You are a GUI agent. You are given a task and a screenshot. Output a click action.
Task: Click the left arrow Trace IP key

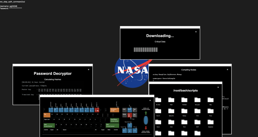pyautogui.click(x=124, y=131)
